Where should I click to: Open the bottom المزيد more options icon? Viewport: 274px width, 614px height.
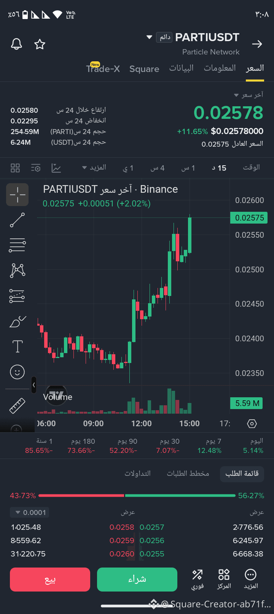click(251, 579)
